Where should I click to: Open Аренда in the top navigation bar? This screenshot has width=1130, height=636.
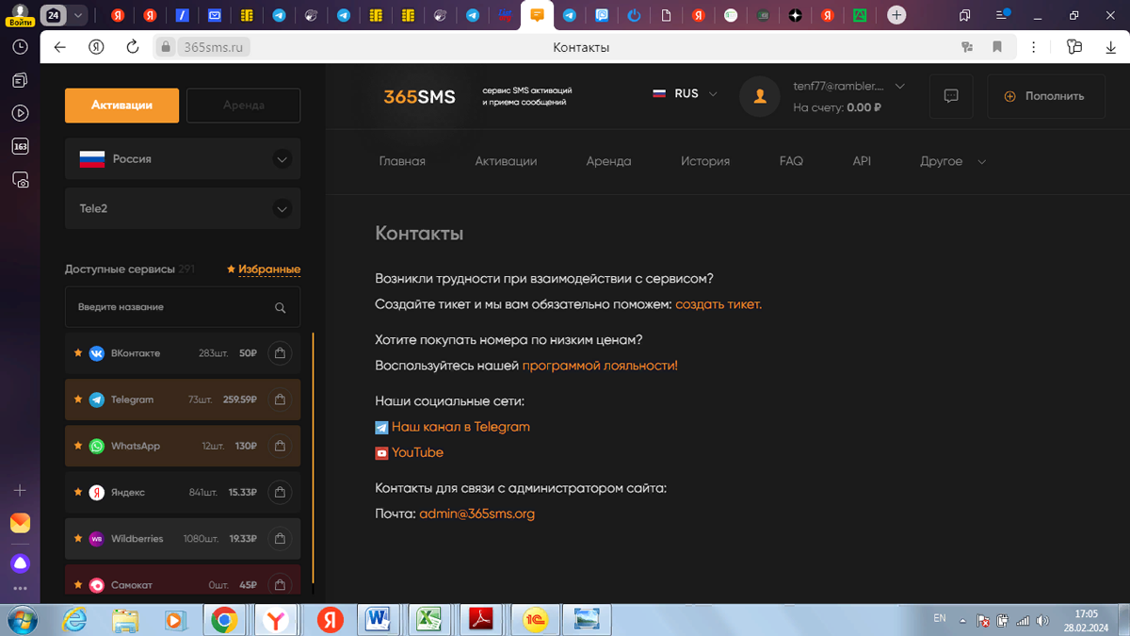pyautogui.click(x=608, y=161)
